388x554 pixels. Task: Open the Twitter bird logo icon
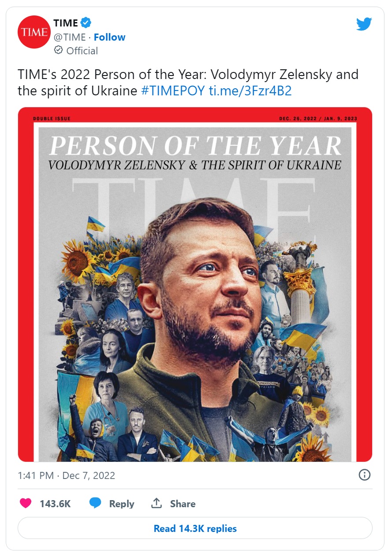[364, 24]
